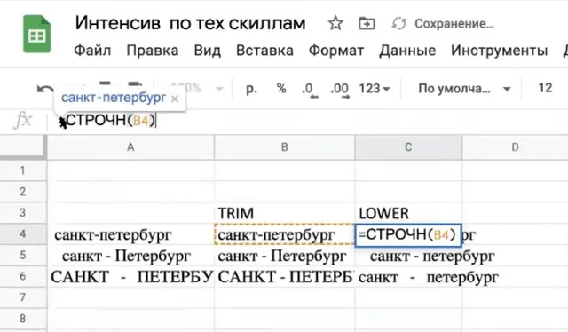Screen dimensions: 568x332
Task: Decrease decimal places .0
Action: 310,90
